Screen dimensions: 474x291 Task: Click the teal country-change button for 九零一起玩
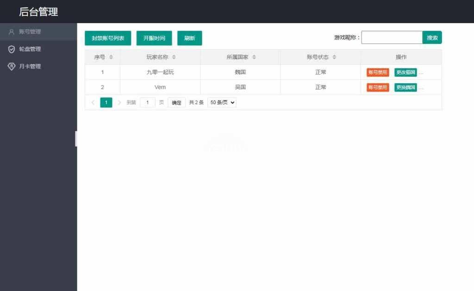[405, 72]
